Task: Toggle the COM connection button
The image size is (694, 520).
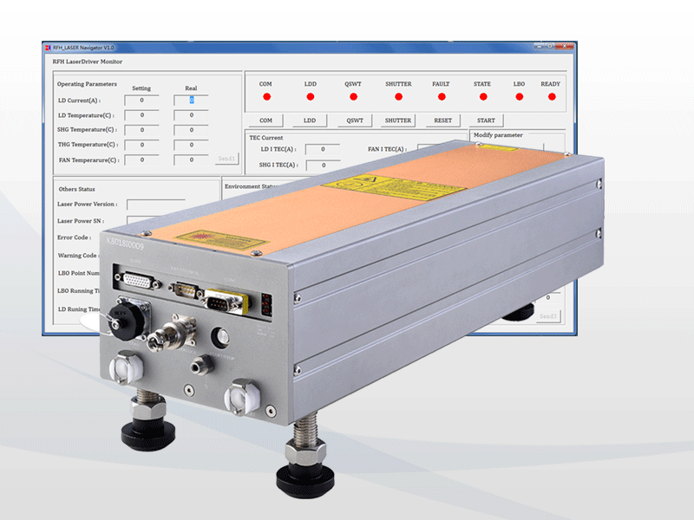Action: tap(265, 120)
